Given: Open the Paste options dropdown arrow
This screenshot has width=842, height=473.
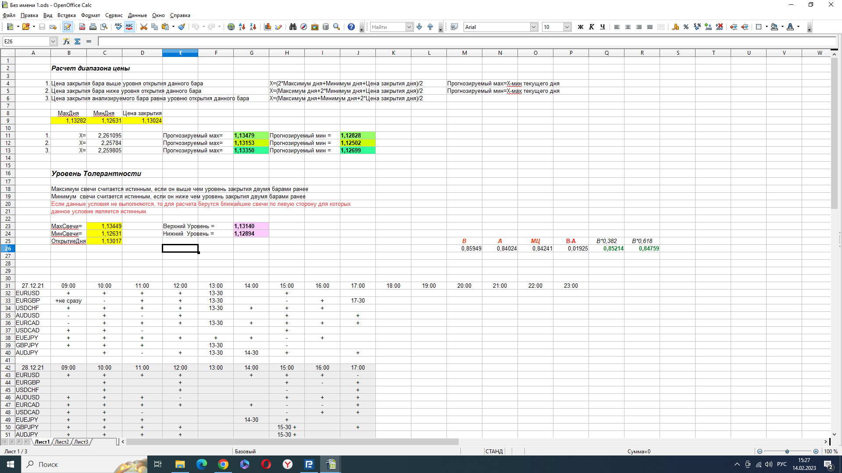Looking at the screenshot, I should tap(173, 27).
